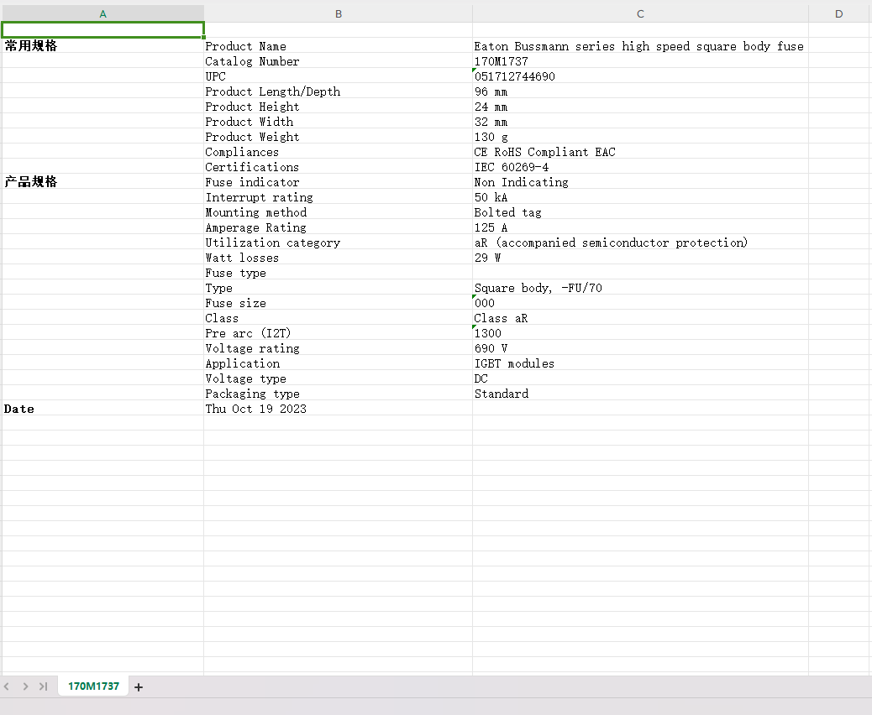Select the Fuse size label cell

point(338,303)
